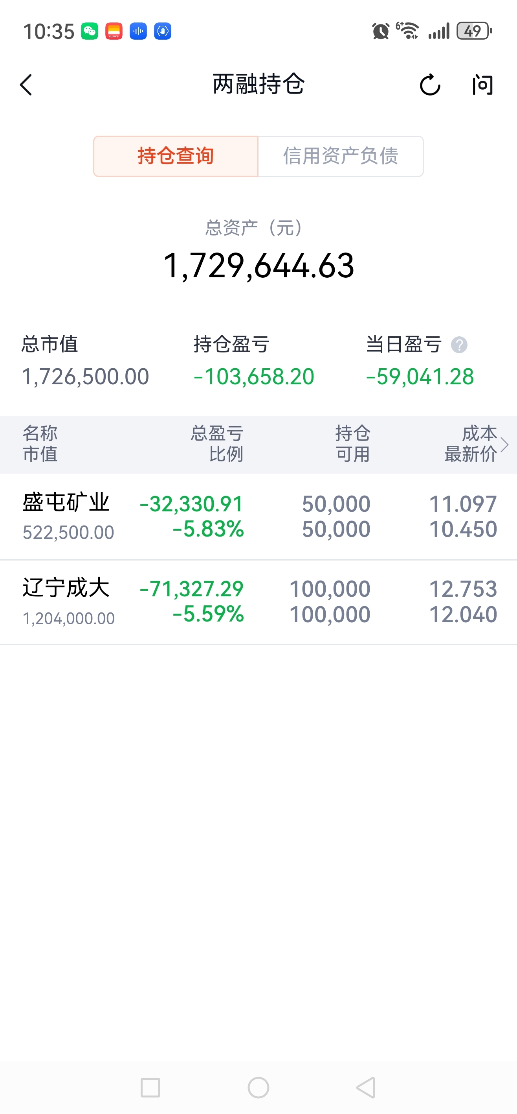This screenshot has height=1114, width=517.
Task: Tap the total assets value 1,729,644.63
Action: [259, 266]
